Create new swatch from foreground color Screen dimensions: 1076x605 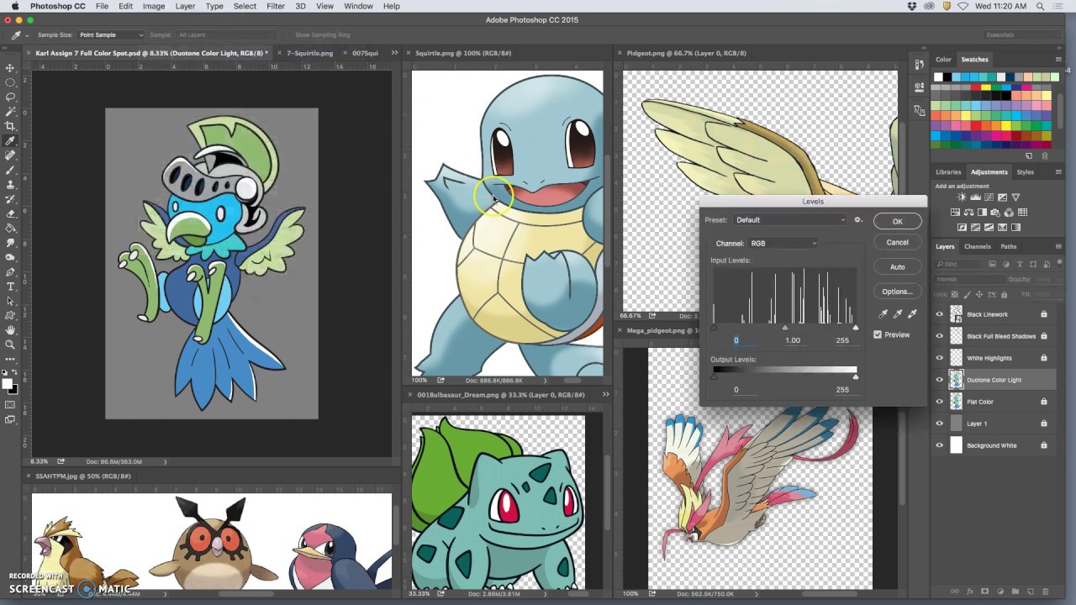point(1029,155)
